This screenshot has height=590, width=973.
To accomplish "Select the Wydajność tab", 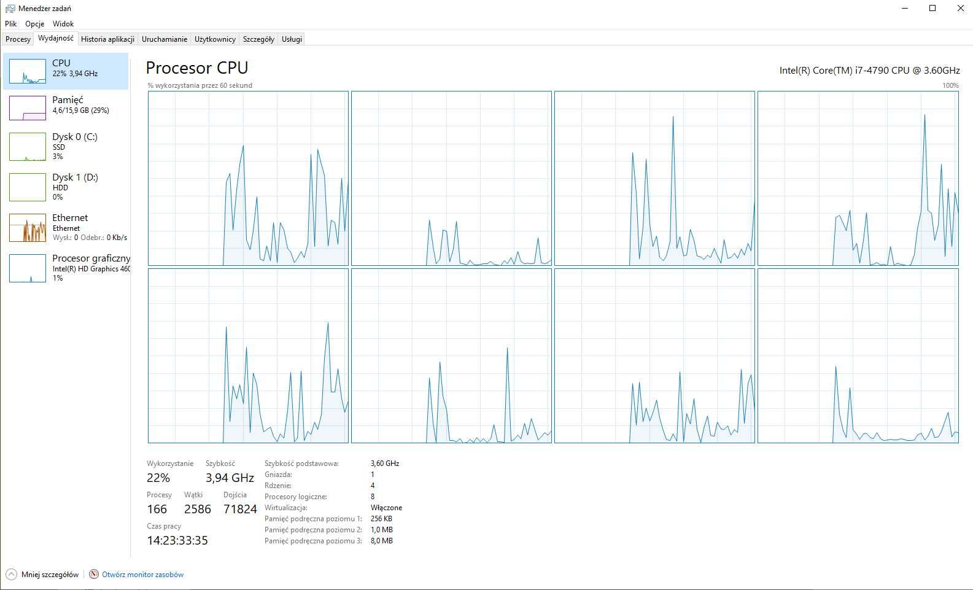I will 56,38.
